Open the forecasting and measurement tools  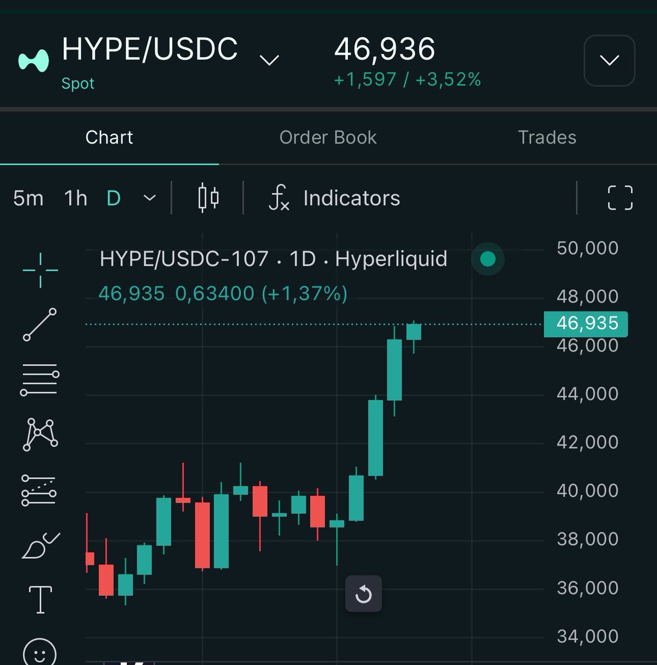[x=39, y=490]
